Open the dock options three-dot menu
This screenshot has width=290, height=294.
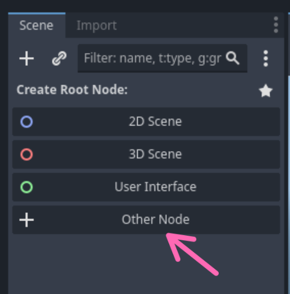276,25
